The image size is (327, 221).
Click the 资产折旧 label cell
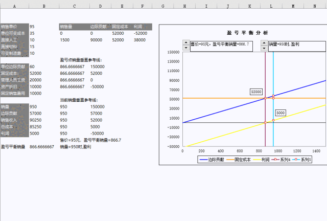[x=15, y=86]
